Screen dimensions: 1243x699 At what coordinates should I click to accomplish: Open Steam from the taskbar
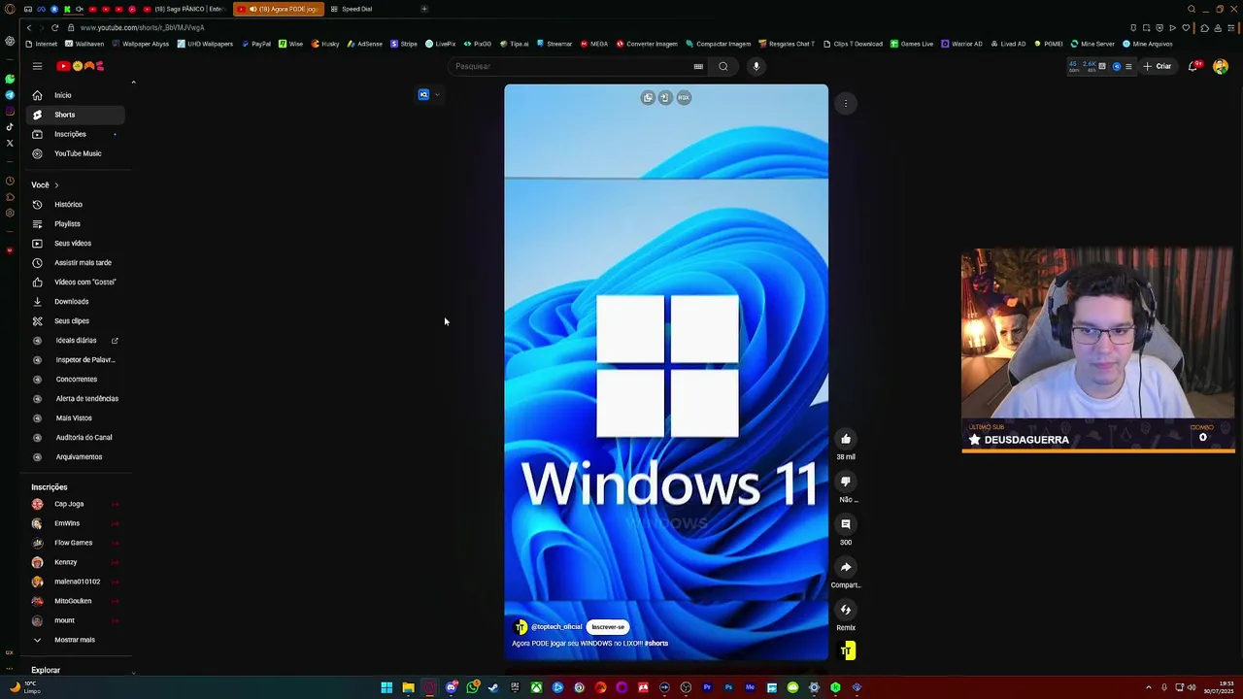coord(493,687)
